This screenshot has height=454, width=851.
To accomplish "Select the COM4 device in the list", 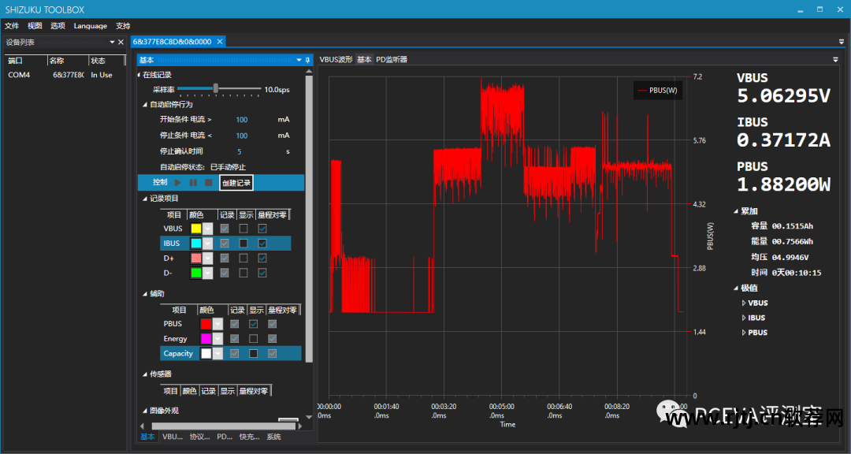I will 20,75.
